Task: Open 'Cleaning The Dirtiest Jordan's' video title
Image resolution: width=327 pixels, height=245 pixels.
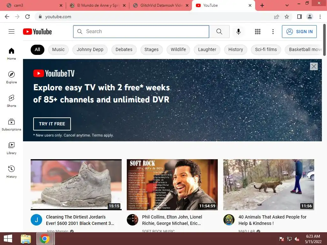Action: coord(80,220)
